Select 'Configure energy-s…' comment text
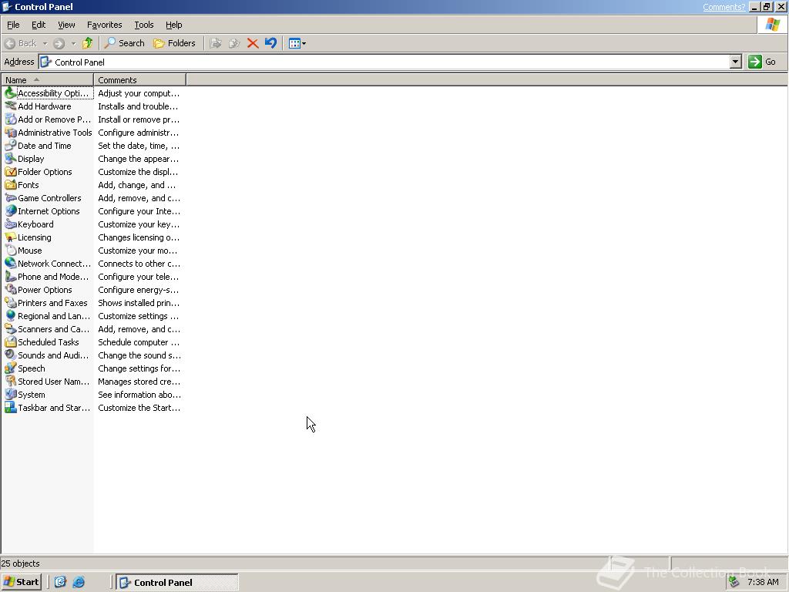Image resolution: width=789 pixels, height=592 pixels. (x=139, y=290)
